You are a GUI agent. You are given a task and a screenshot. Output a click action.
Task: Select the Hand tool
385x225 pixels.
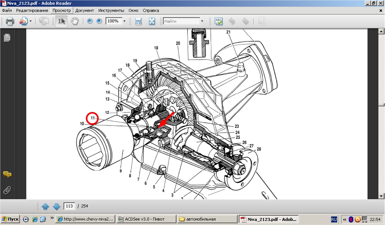(75, 21)
